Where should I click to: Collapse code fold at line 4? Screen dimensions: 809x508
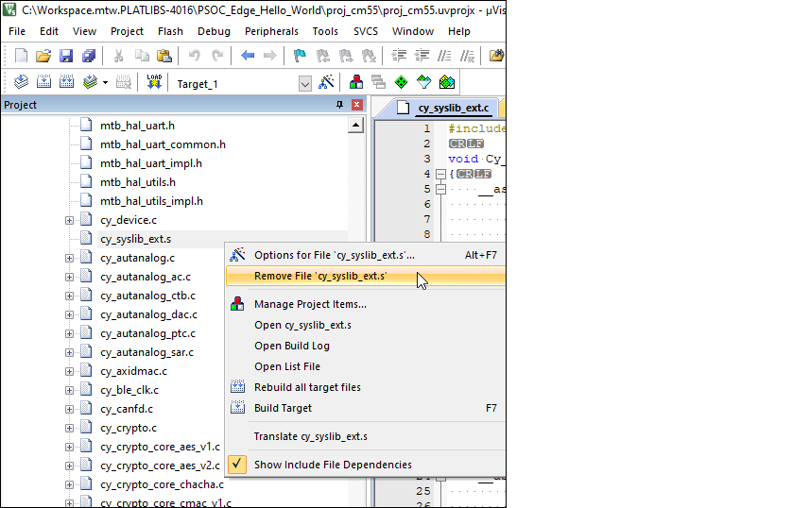(x=440, y=174)
